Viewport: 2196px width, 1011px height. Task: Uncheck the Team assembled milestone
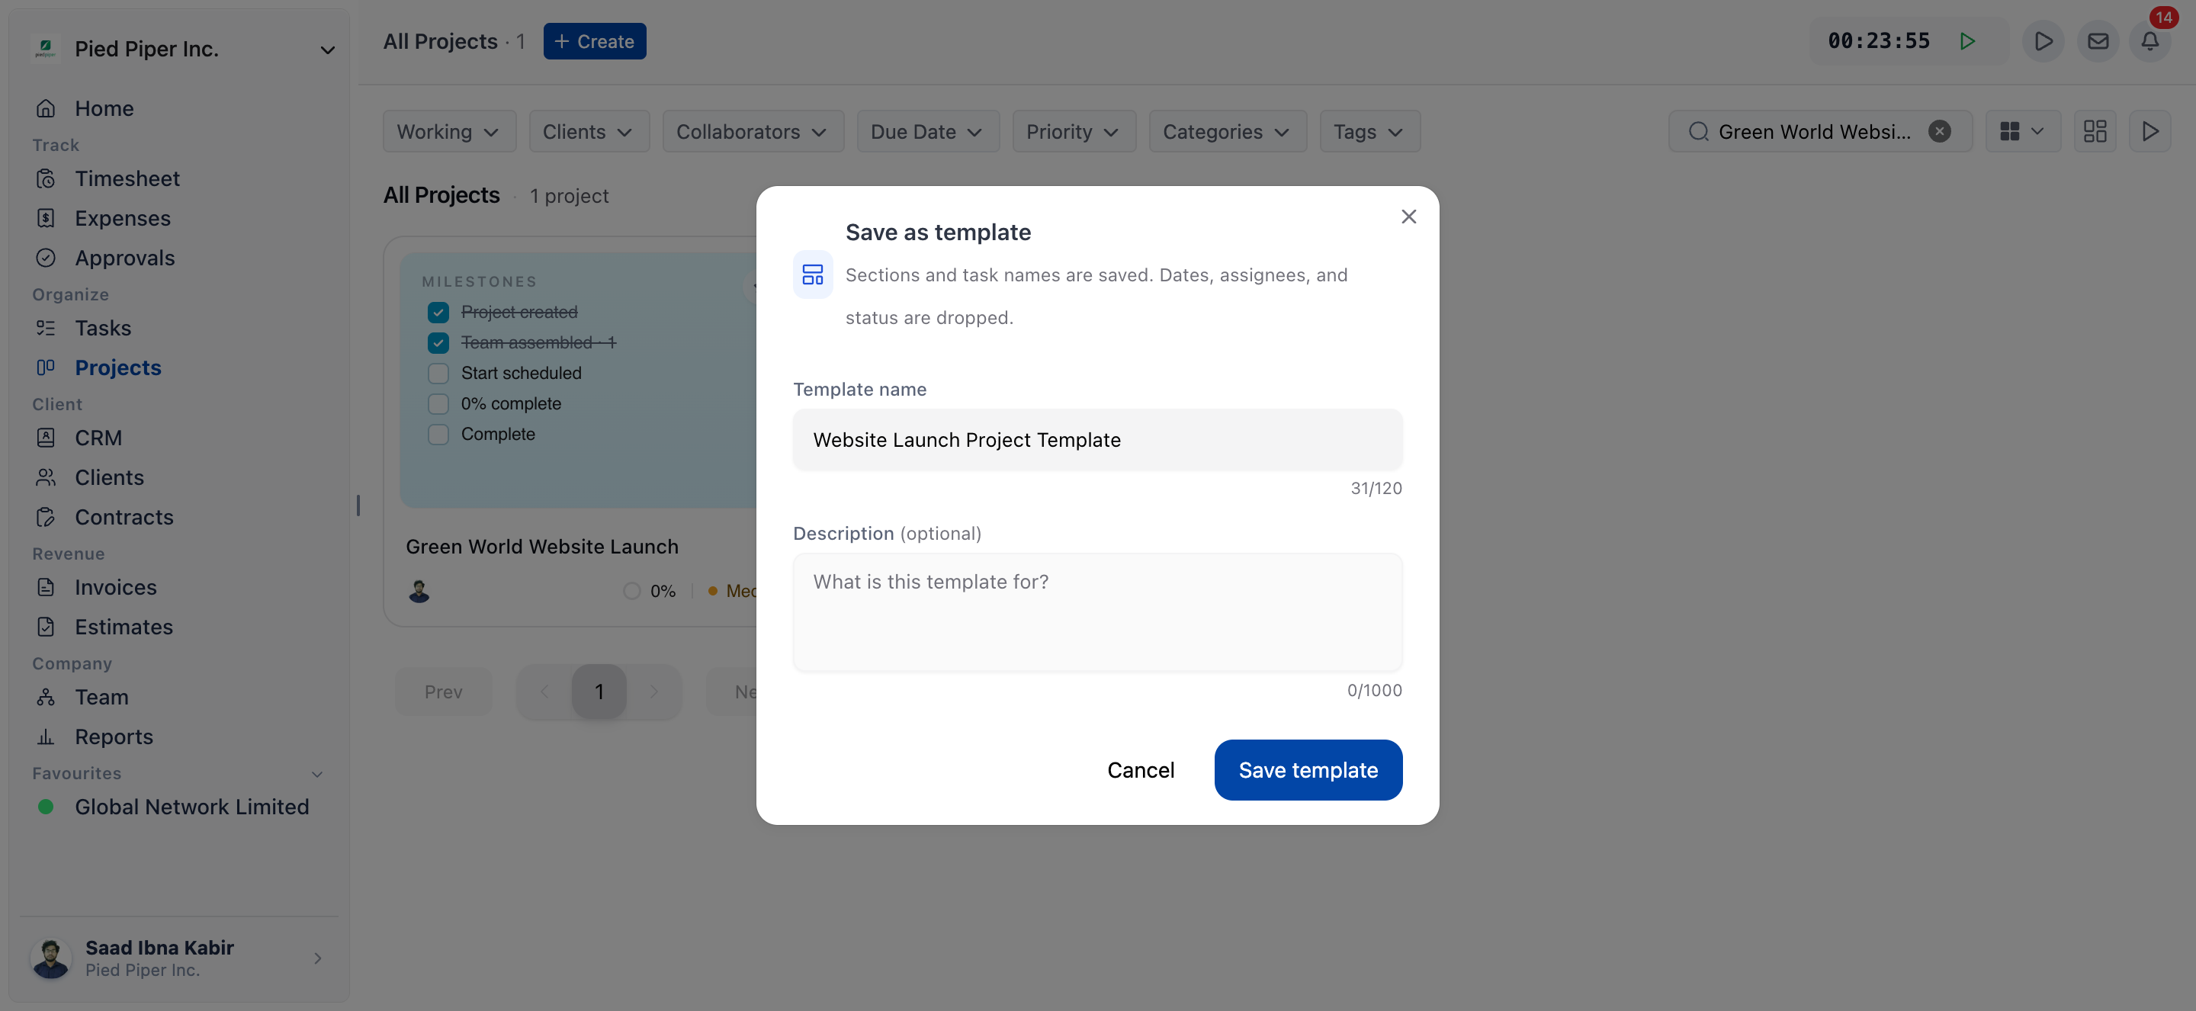(438, 342)
